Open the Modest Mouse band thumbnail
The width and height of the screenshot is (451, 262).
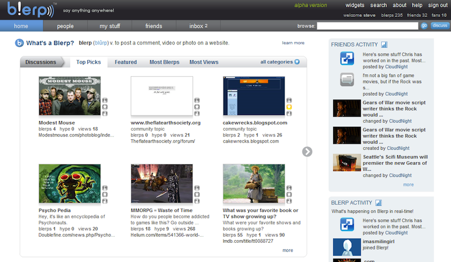pyautogui.click(x=69, y=96)
